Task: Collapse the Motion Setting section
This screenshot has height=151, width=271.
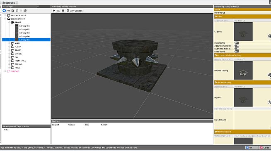Action: point(242,83)
